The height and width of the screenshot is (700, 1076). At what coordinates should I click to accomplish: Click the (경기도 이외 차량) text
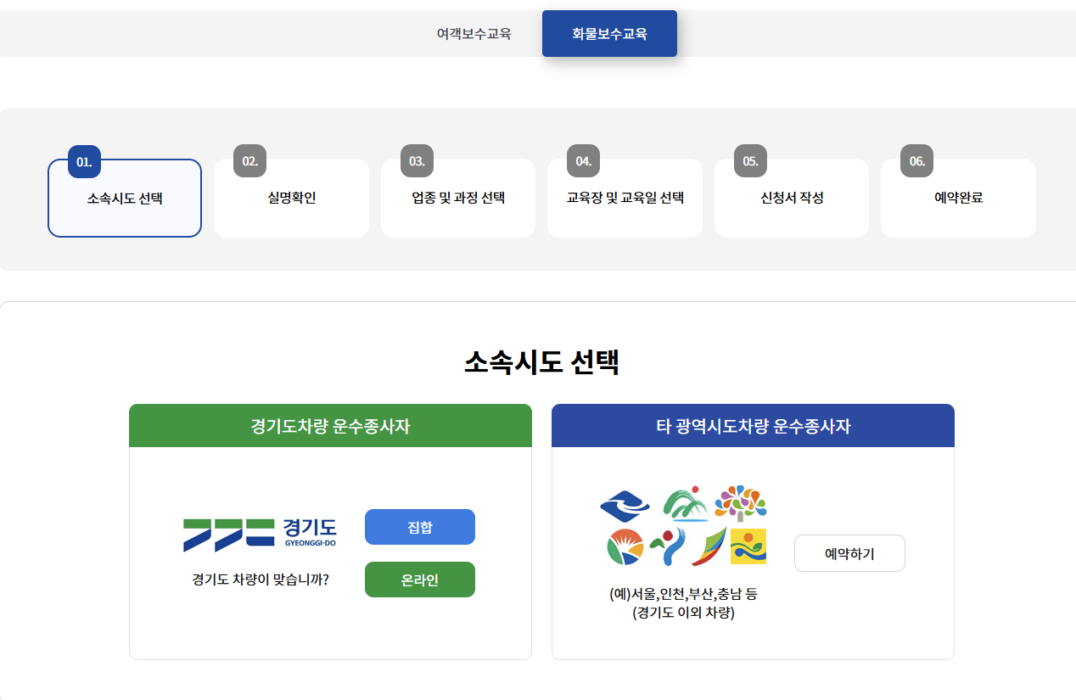click(683, 613)
